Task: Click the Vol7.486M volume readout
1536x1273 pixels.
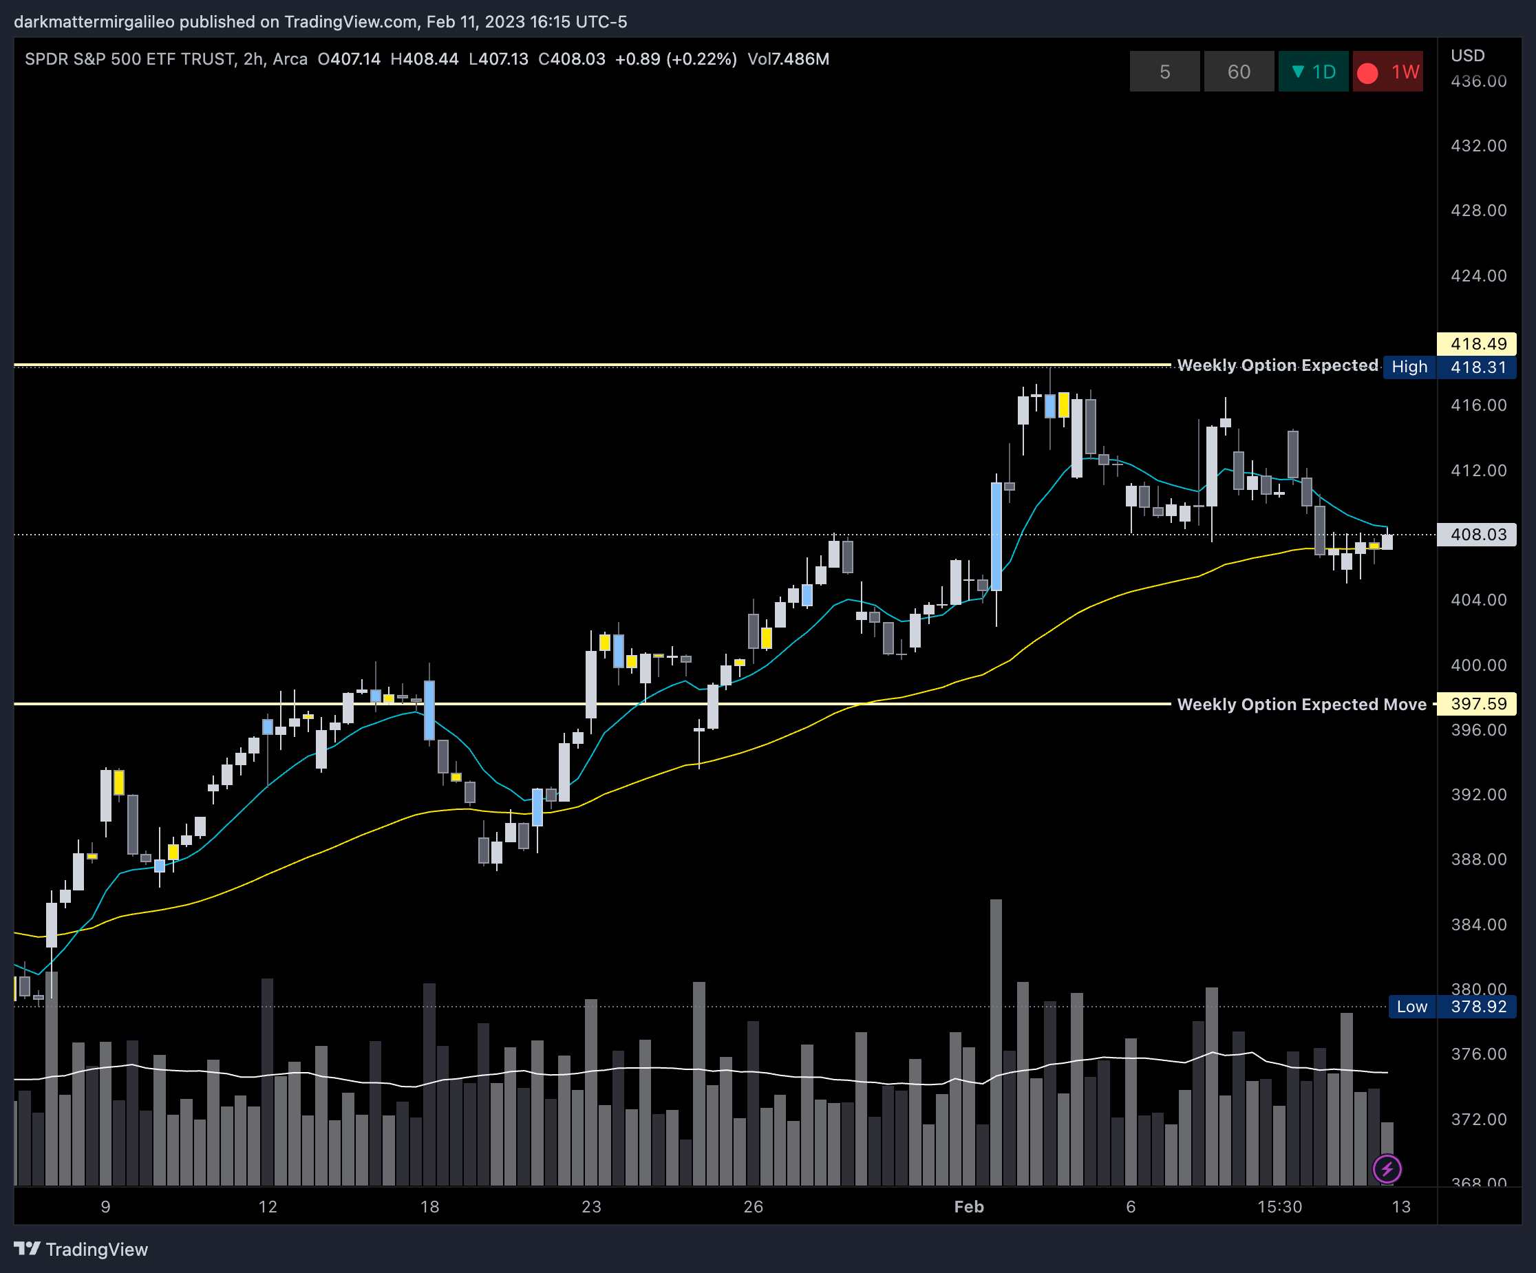Action: (x=789, y=59)
